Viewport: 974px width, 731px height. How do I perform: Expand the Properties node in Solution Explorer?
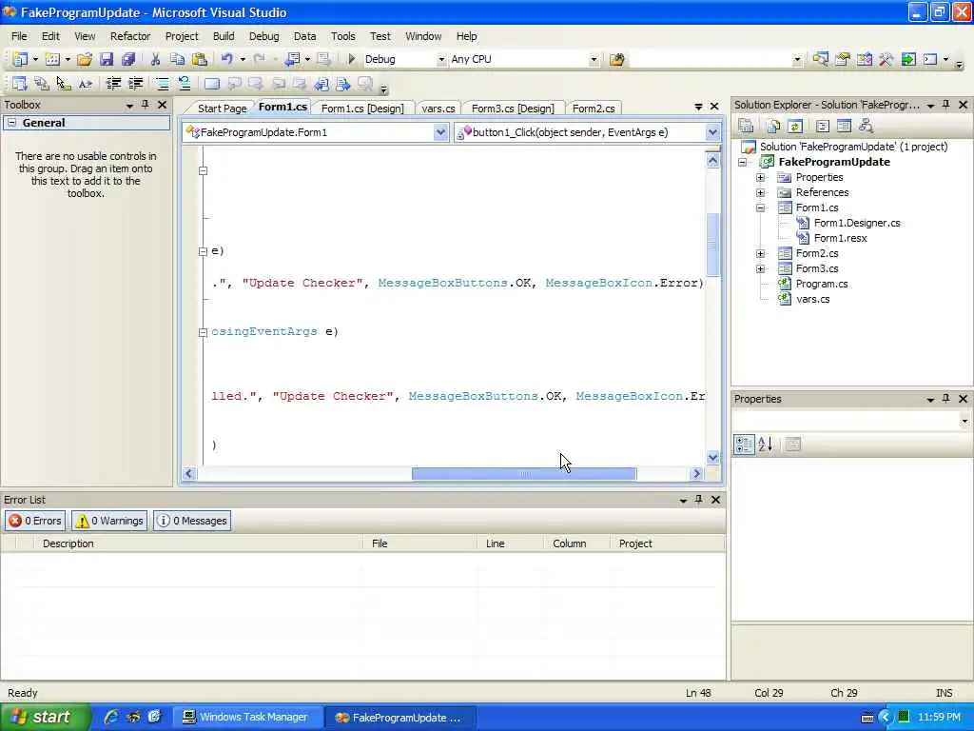click(x=760, y=177)
